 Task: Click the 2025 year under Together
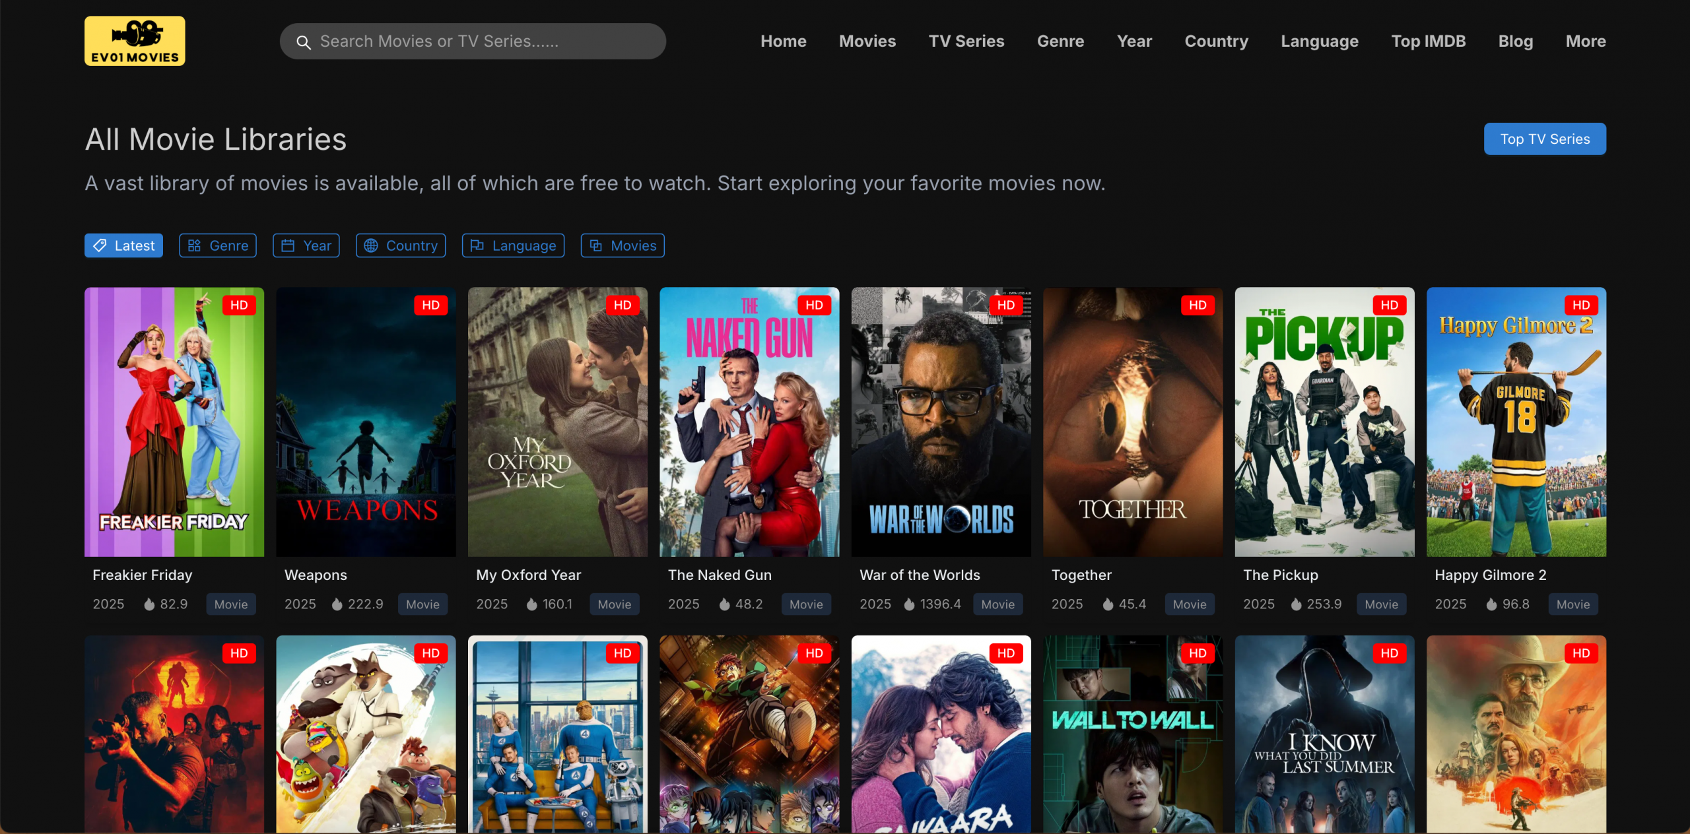1067,604
